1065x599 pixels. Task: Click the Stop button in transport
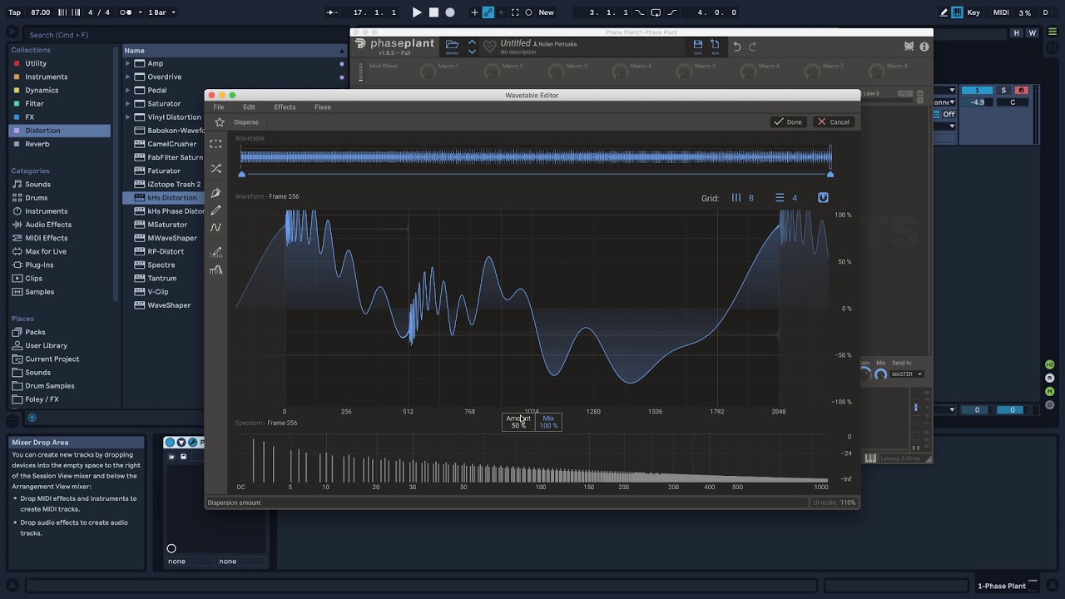point(433,12)
